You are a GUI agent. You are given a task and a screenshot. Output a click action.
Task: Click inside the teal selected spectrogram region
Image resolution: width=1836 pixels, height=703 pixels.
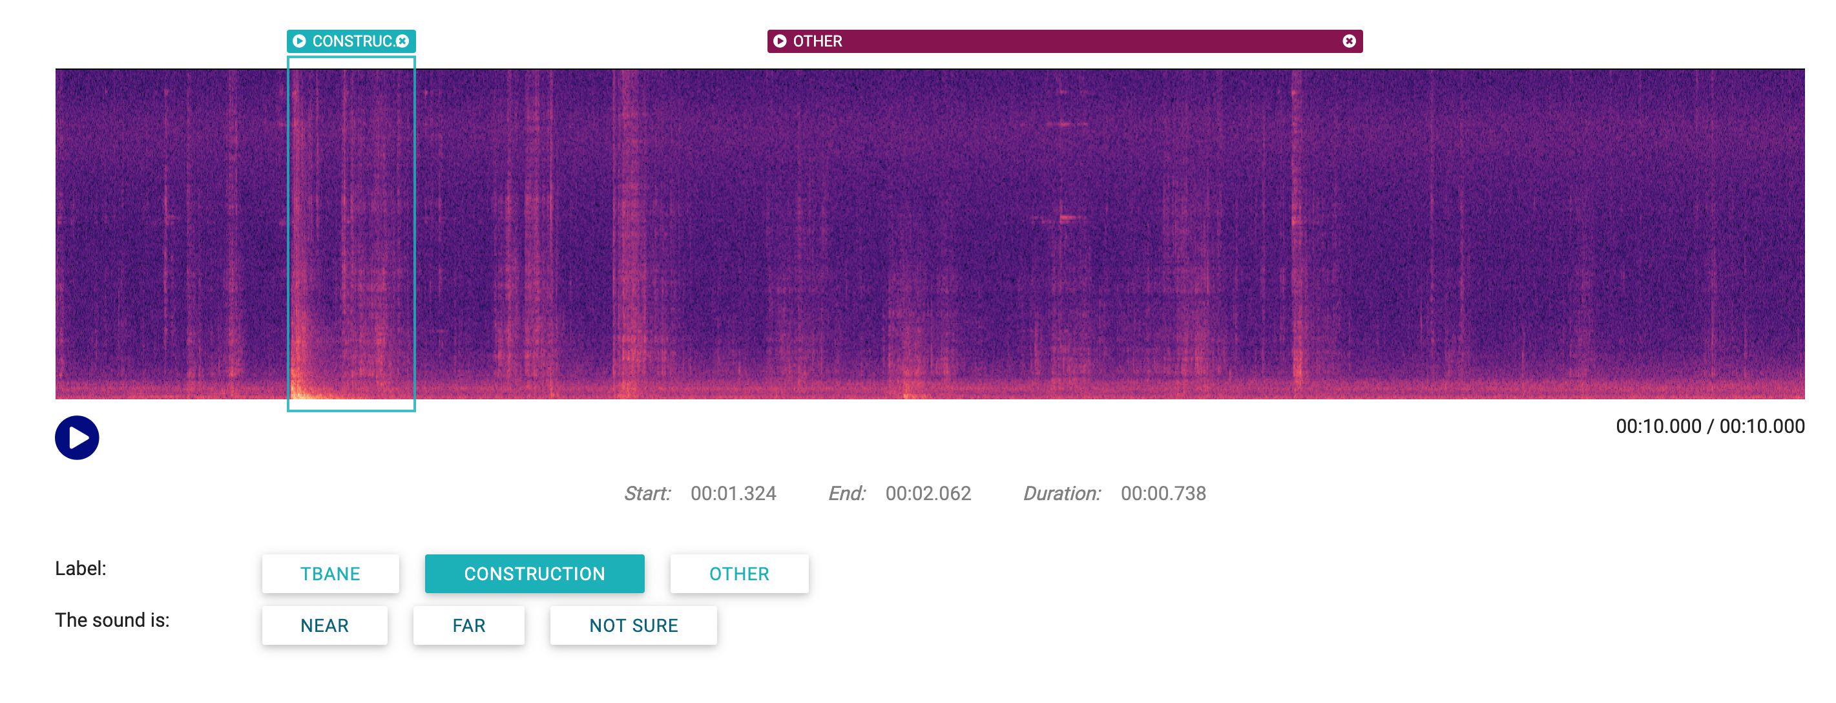click(x=351, y=235)
